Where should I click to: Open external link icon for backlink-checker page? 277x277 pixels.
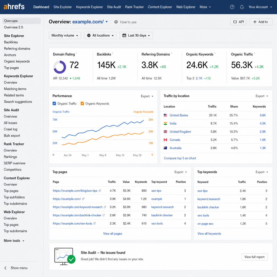[104, 215]
